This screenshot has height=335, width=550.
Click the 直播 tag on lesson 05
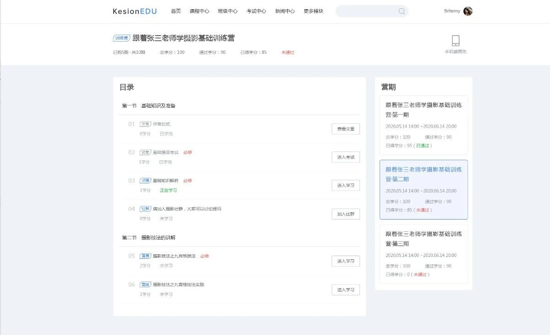[x=145, y=256]
